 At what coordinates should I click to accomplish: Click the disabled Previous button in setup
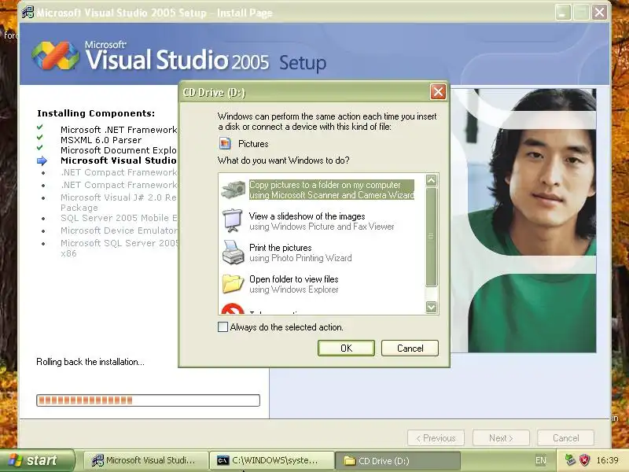(x=436, y=438)
